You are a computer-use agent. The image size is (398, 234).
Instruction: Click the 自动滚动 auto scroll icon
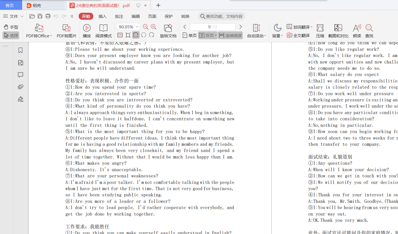click(256, 28)
